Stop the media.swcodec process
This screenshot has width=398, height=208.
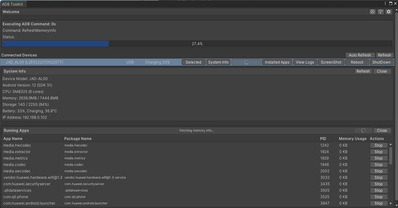(378, 171)
